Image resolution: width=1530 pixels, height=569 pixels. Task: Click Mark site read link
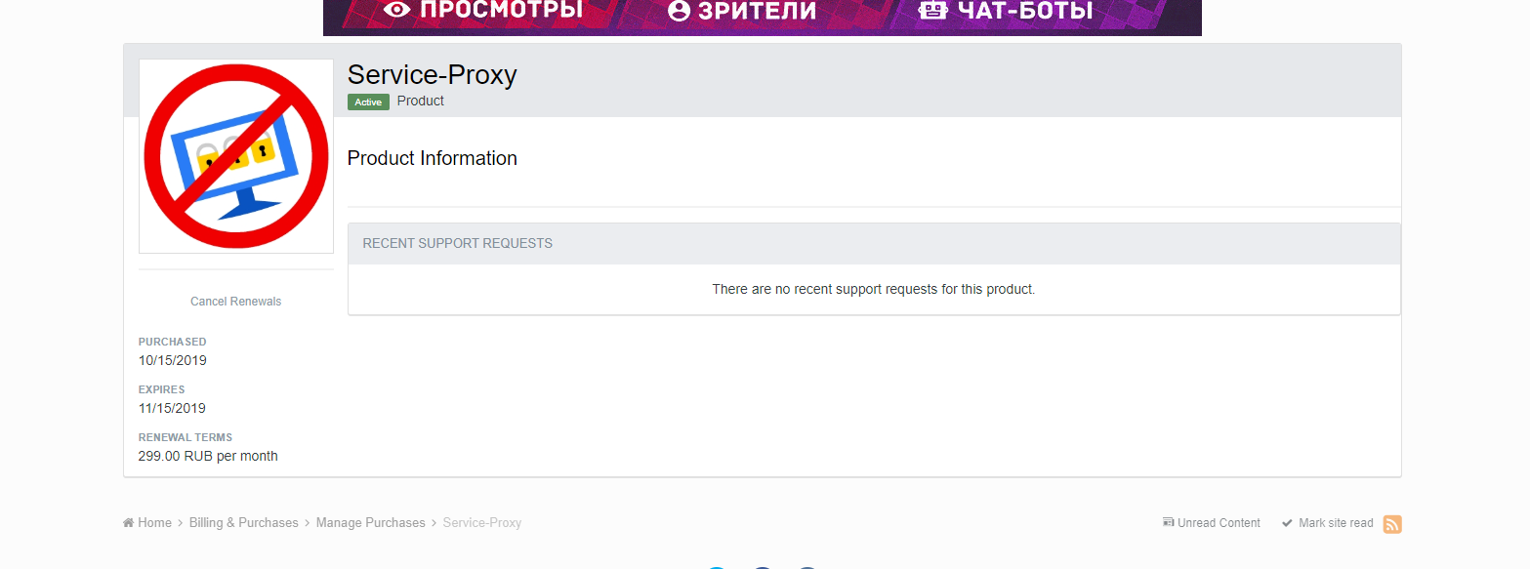point(1336,523)
